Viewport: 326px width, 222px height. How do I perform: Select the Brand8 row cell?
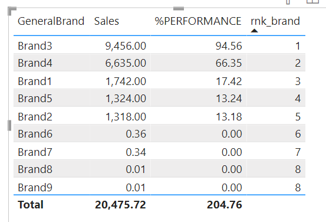point(35,169)
